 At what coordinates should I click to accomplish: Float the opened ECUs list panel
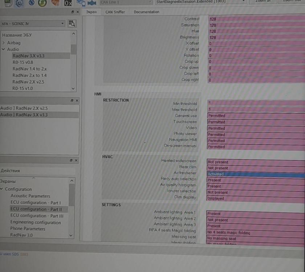[72, 100]
